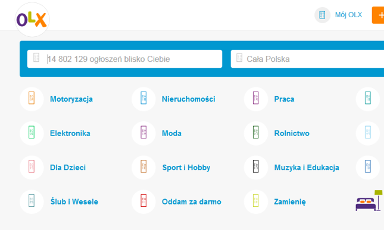
Task: Open the Moda category icon
Action: 143,133
